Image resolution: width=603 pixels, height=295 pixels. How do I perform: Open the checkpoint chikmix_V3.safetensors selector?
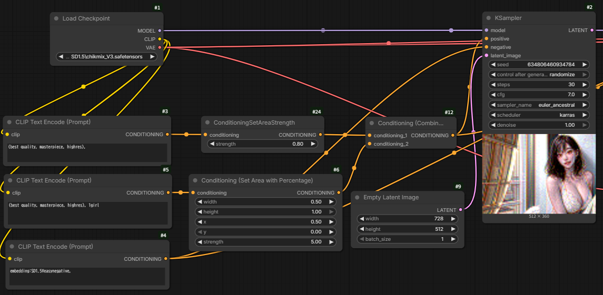click(106, 57)
